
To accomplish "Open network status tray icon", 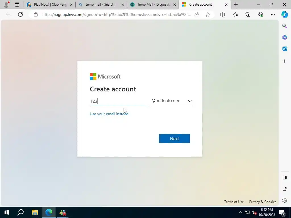I will [x=248, y=212].
